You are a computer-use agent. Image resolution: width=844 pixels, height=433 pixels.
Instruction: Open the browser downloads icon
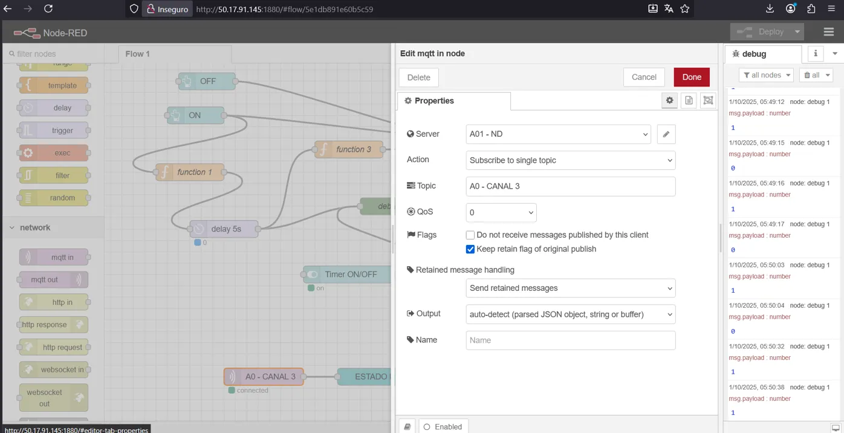coord(770,9)
